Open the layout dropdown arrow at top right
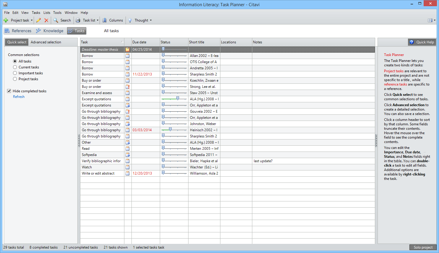 pos(435,20)
